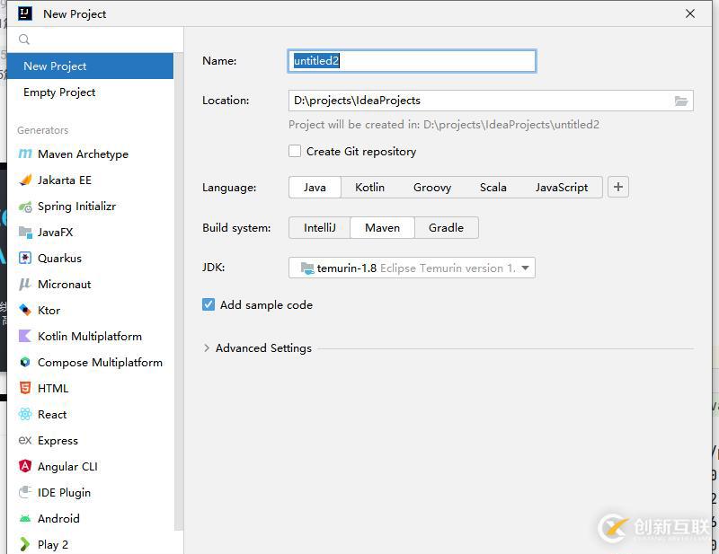Click the Location path field
The height and width of the screenshot is (554, 719).
click(x=491, y=101)
